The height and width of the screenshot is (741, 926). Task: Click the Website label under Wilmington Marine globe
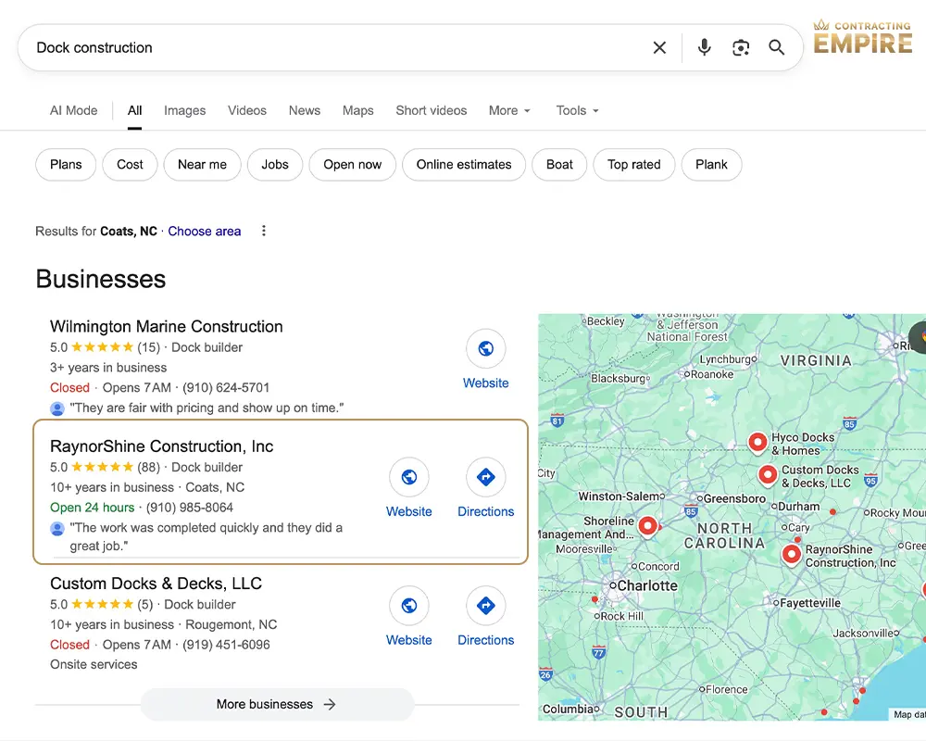coord(485,383)
